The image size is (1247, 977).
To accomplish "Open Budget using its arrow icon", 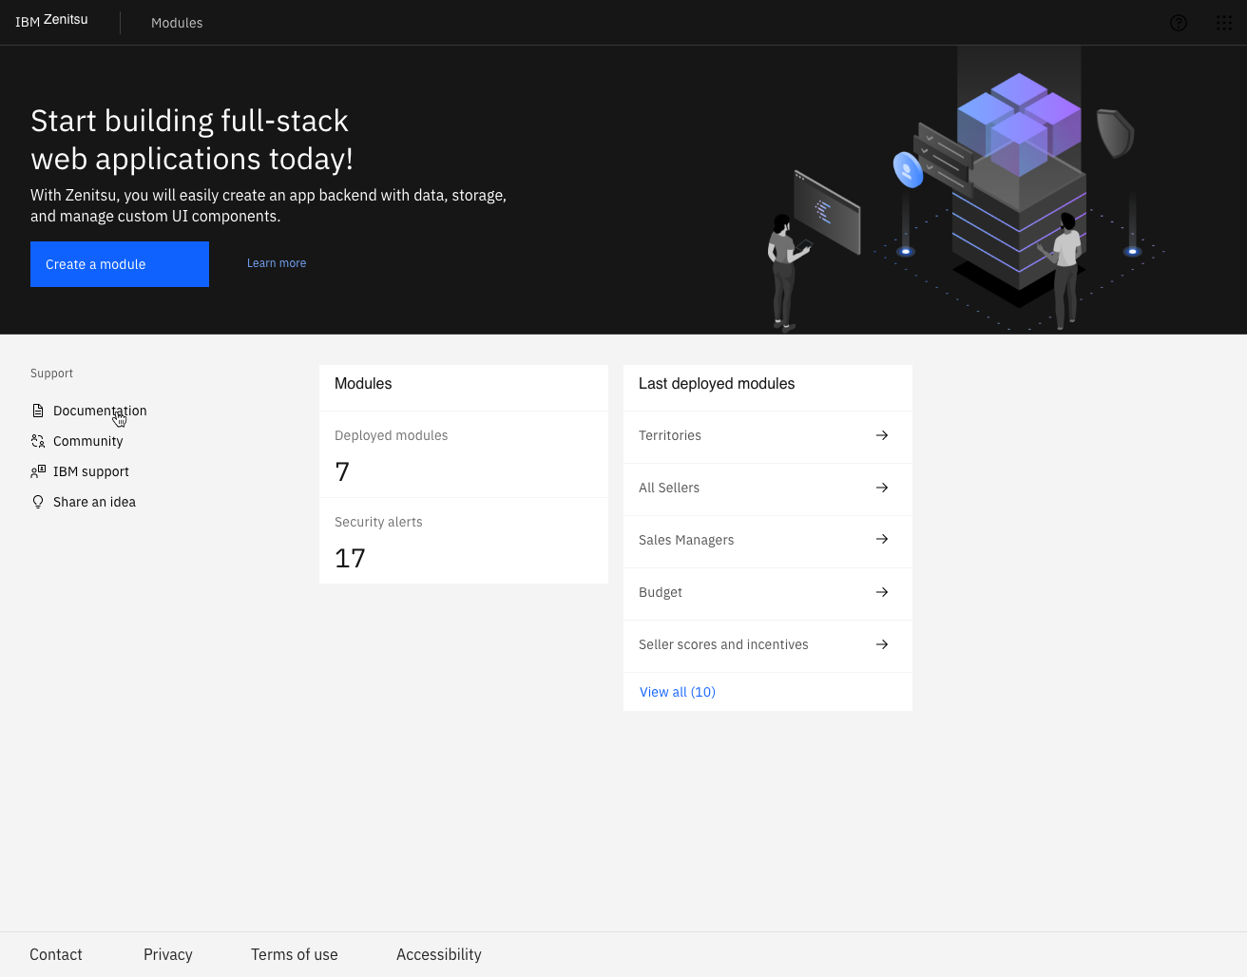I will point(881,591).
